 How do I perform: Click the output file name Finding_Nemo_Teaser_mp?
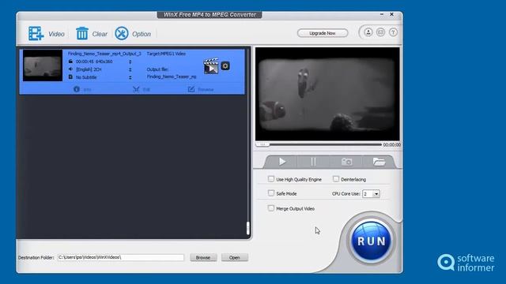[x=172, y=77]
